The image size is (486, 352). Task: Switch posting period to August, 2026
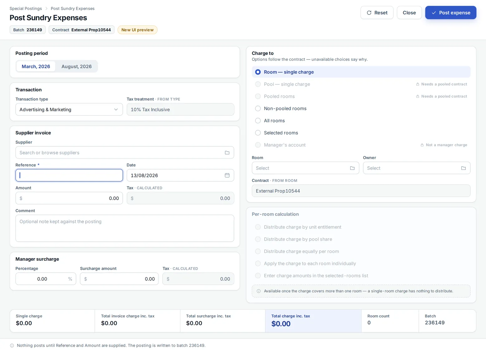click(x=77, y=66)
